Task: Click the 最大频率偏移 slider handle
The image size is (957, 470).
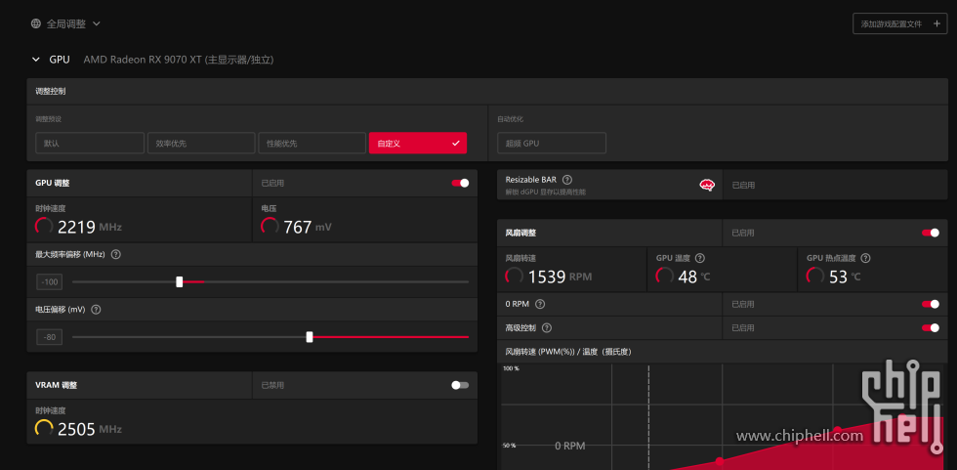Action: click(180, 282)
